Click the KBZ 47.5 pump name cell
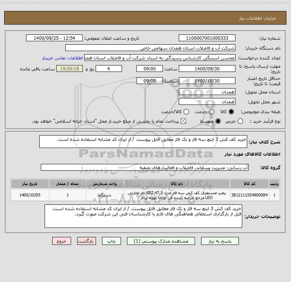This screenshot has height=282, width=291. [177, 195]
